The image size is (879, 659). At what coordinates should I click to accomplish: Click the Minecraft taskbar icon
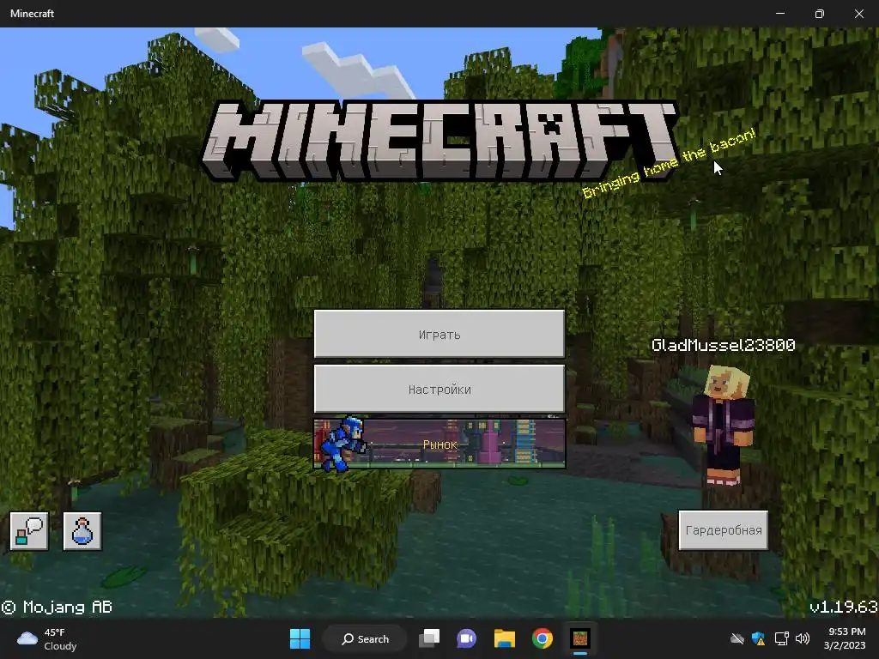[x=580, y=638]
